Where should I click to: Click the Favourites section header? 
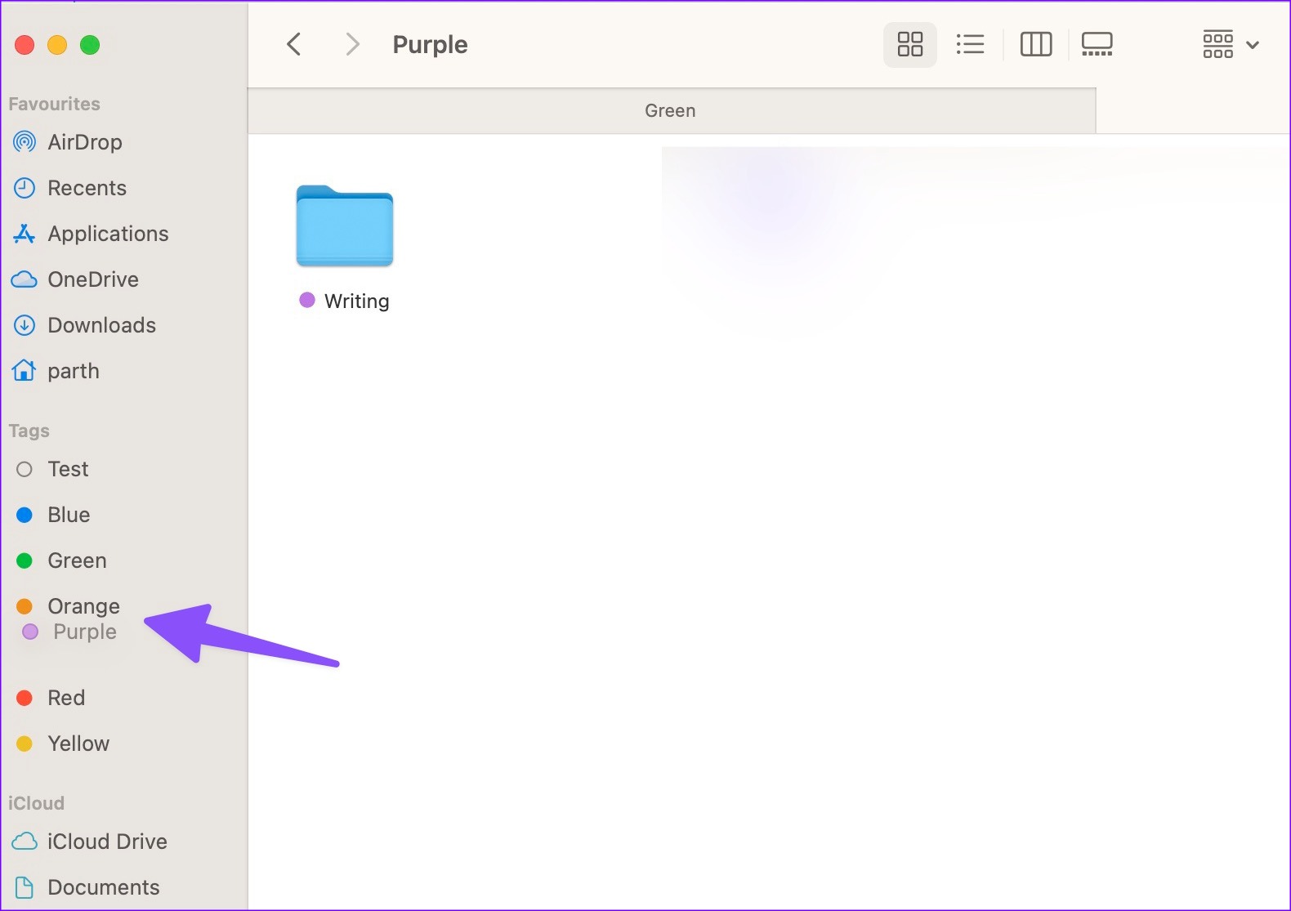click(x=54, y=104)
